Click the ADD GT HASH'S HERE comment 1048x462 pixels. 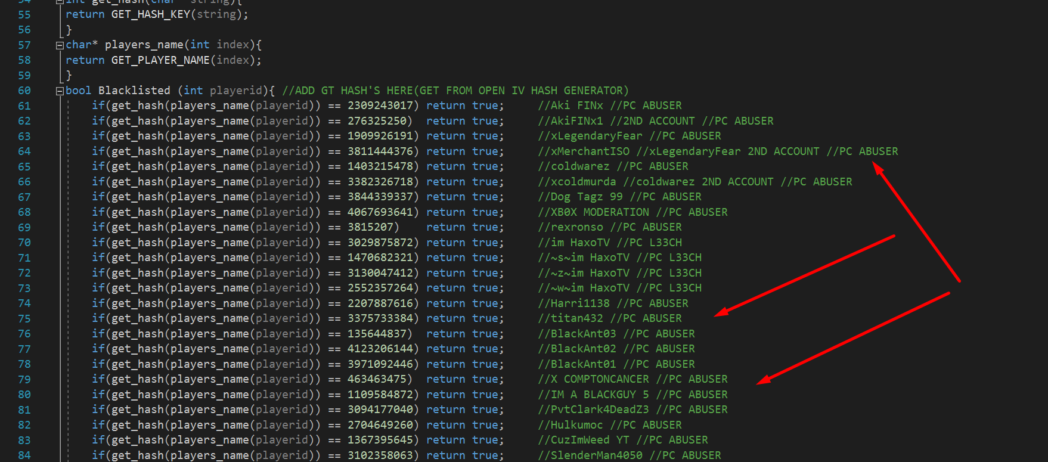(455, 91)
